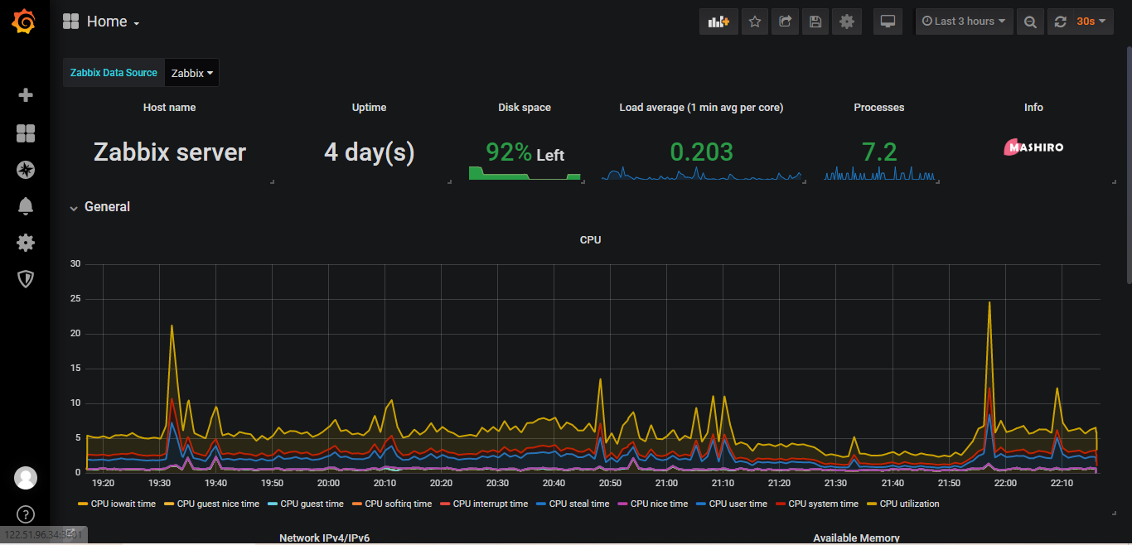
Task: Open the Available Memory panel title
Action: coord(856,538)
